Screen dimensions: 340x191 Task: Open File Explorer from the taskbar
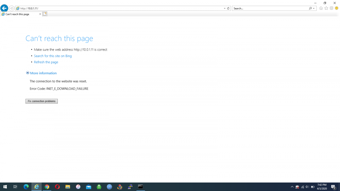pos(68,187)
